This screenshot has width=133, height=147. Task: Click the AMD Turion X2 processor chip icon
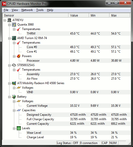pos(14,38)
